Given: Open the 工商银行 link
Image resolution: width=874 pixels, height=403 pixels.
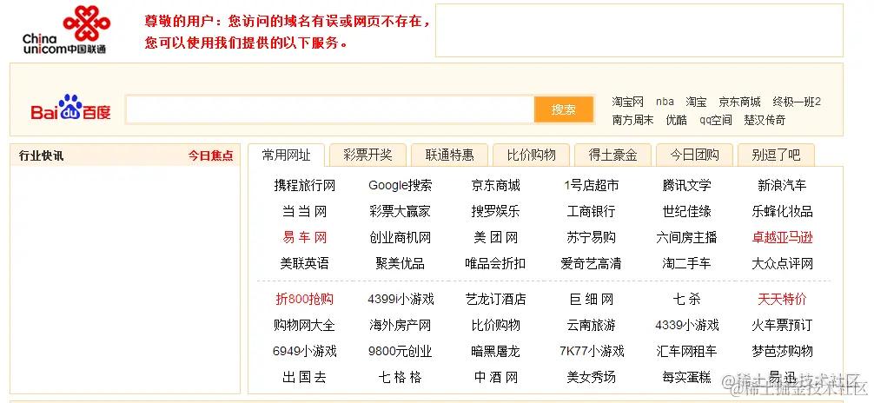Looking at the screenshot, I should point(592,212).
